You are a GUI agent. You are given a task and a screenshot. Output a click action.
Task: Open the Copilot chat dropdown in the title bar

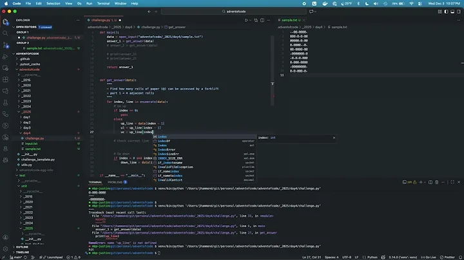point(315,12)
